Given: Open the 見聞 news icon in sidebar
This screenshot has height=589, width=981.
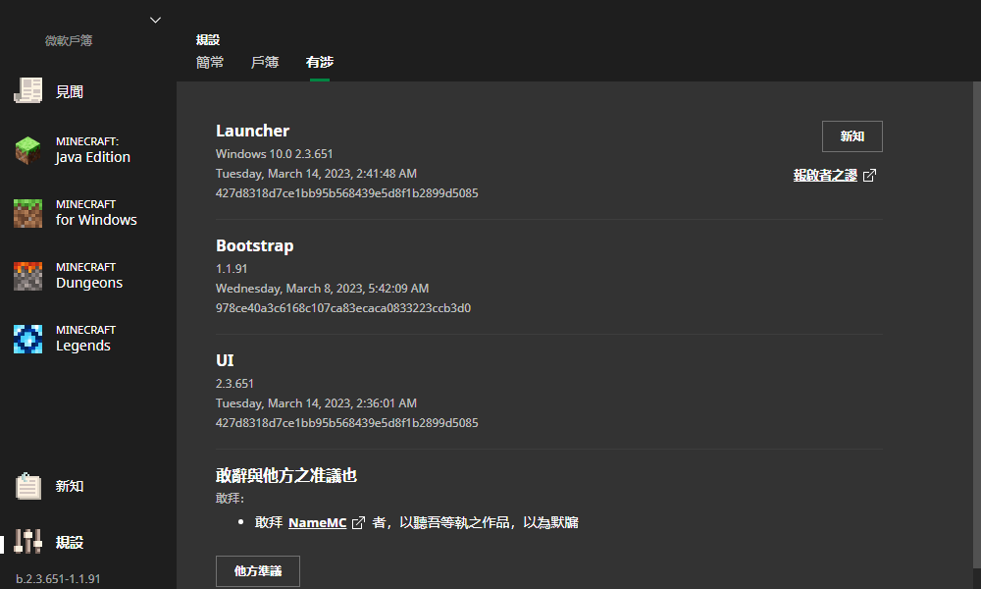Looking at the screenshot, I should (x=28, y=91).
